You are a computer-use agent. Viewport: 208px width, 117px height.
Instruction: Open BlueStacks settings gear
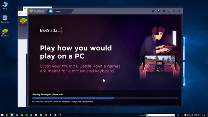tap(164, 11)
